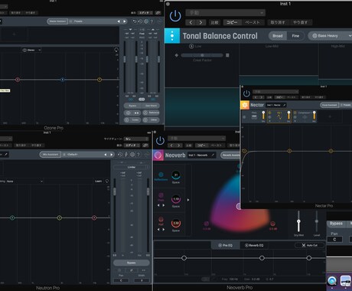Viewport: 352px width, 291px height.
Task: Open Tonal Assistant in Nectar
Action: (329, 105)
